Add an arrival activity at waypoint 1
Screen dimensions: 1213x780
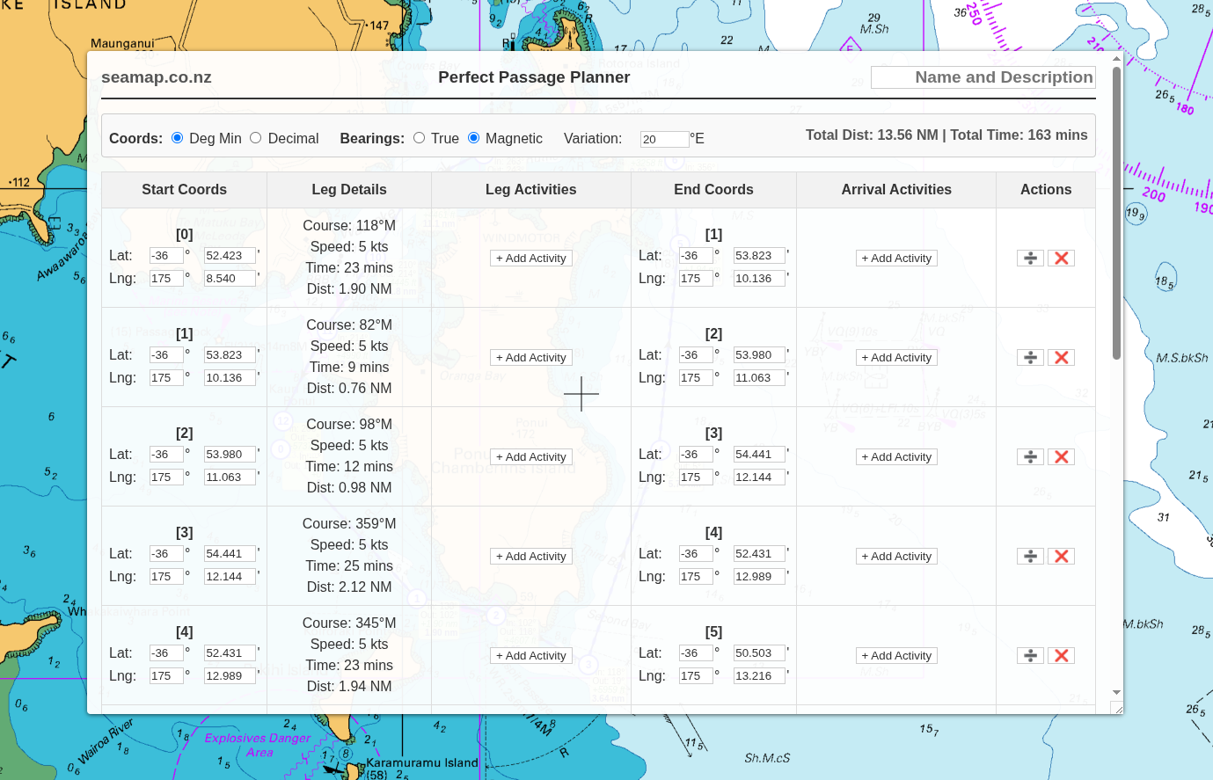coord(895,258)
